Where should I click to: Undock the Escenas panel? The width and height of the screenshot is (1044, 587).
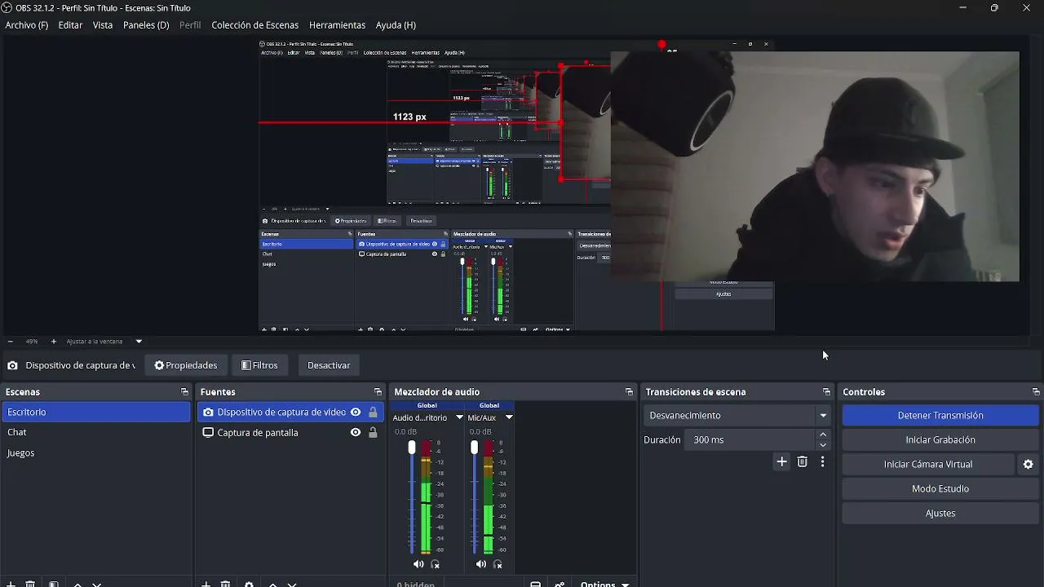[x=184, y=392]
